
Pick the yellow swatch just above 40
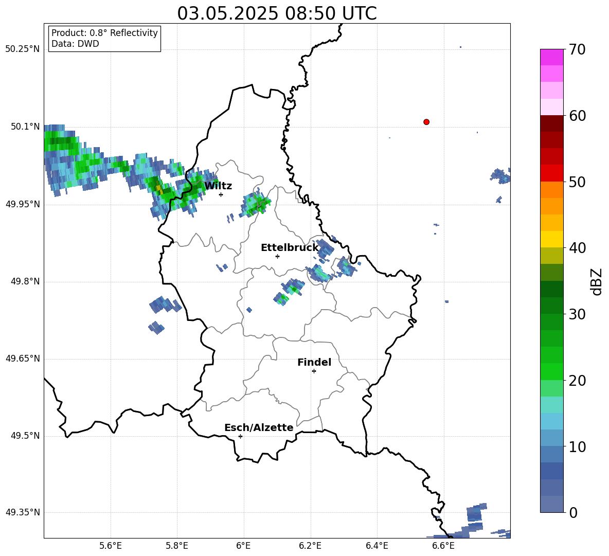pyautogui.click(x=551, y=239)
